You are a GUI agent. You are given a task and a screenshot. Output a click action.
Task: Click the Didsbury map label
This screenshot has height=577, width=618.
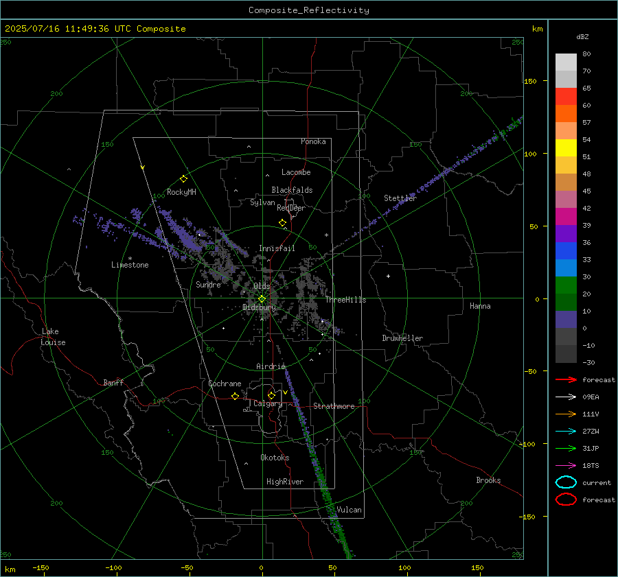(259, 307)
